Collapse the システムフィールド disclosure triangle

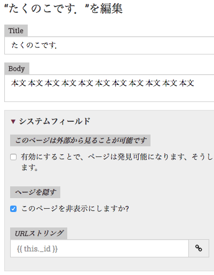click(13, 122)
